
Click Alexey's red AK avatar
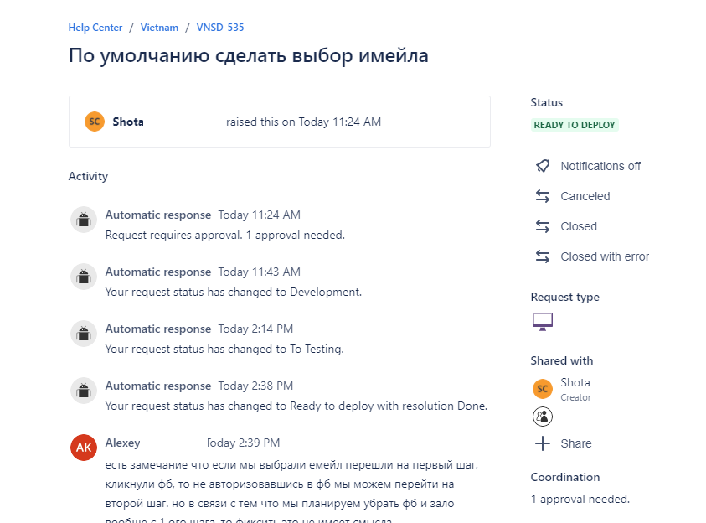tap(84, 448)
